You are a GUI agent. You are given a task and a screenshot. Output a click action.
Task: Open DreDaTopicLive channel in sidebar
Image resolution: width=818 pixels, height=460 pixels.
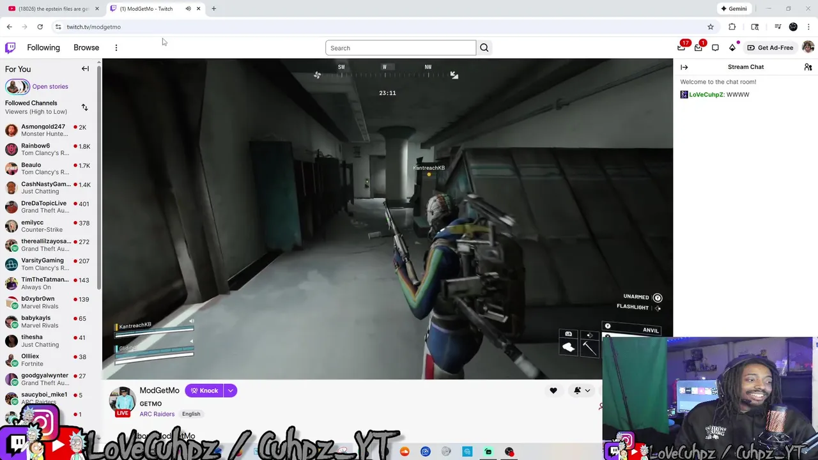pyautogui.click(x=50, y=207)
